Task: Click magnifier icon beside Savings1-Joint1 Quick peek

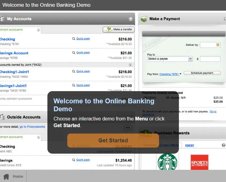Action: [x=73, y=85]
